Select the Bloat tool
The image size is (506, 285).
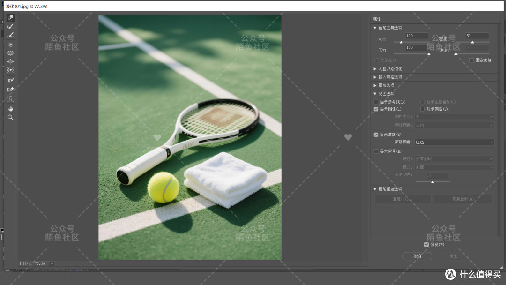(11, 61)
